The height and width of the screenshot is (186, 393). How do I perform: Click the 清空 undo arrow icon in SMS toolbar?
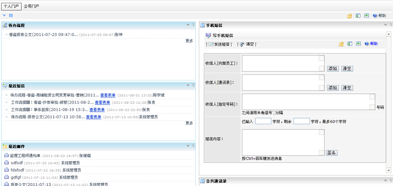(242, 44)
